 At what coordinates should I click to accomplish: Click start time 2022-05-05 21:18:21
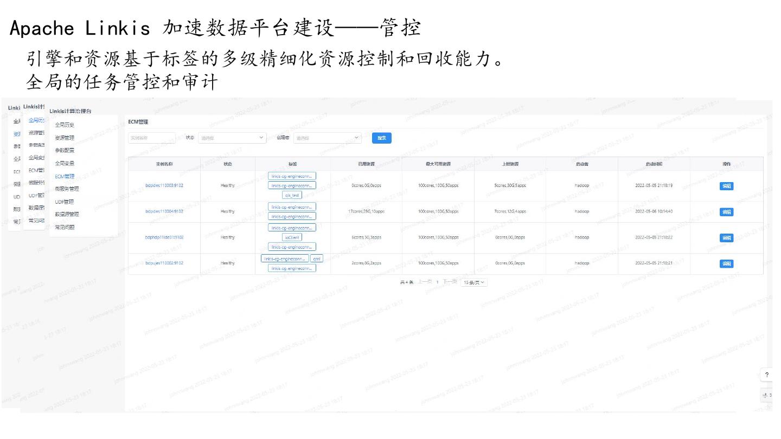(x=654, y=263)
